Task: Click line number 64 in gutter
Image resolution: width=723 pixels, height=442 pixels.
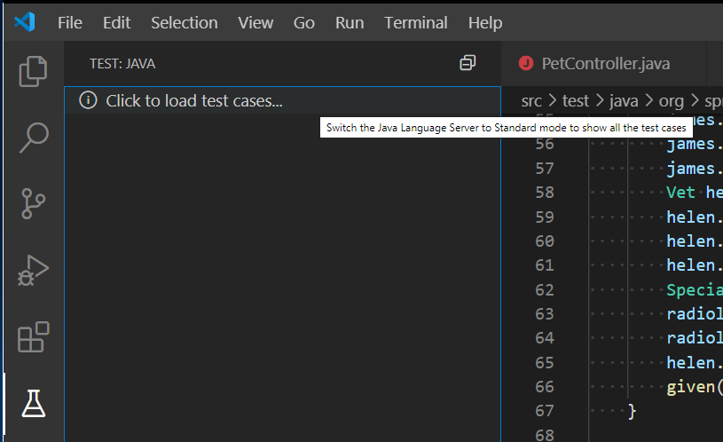Action: 545,338
